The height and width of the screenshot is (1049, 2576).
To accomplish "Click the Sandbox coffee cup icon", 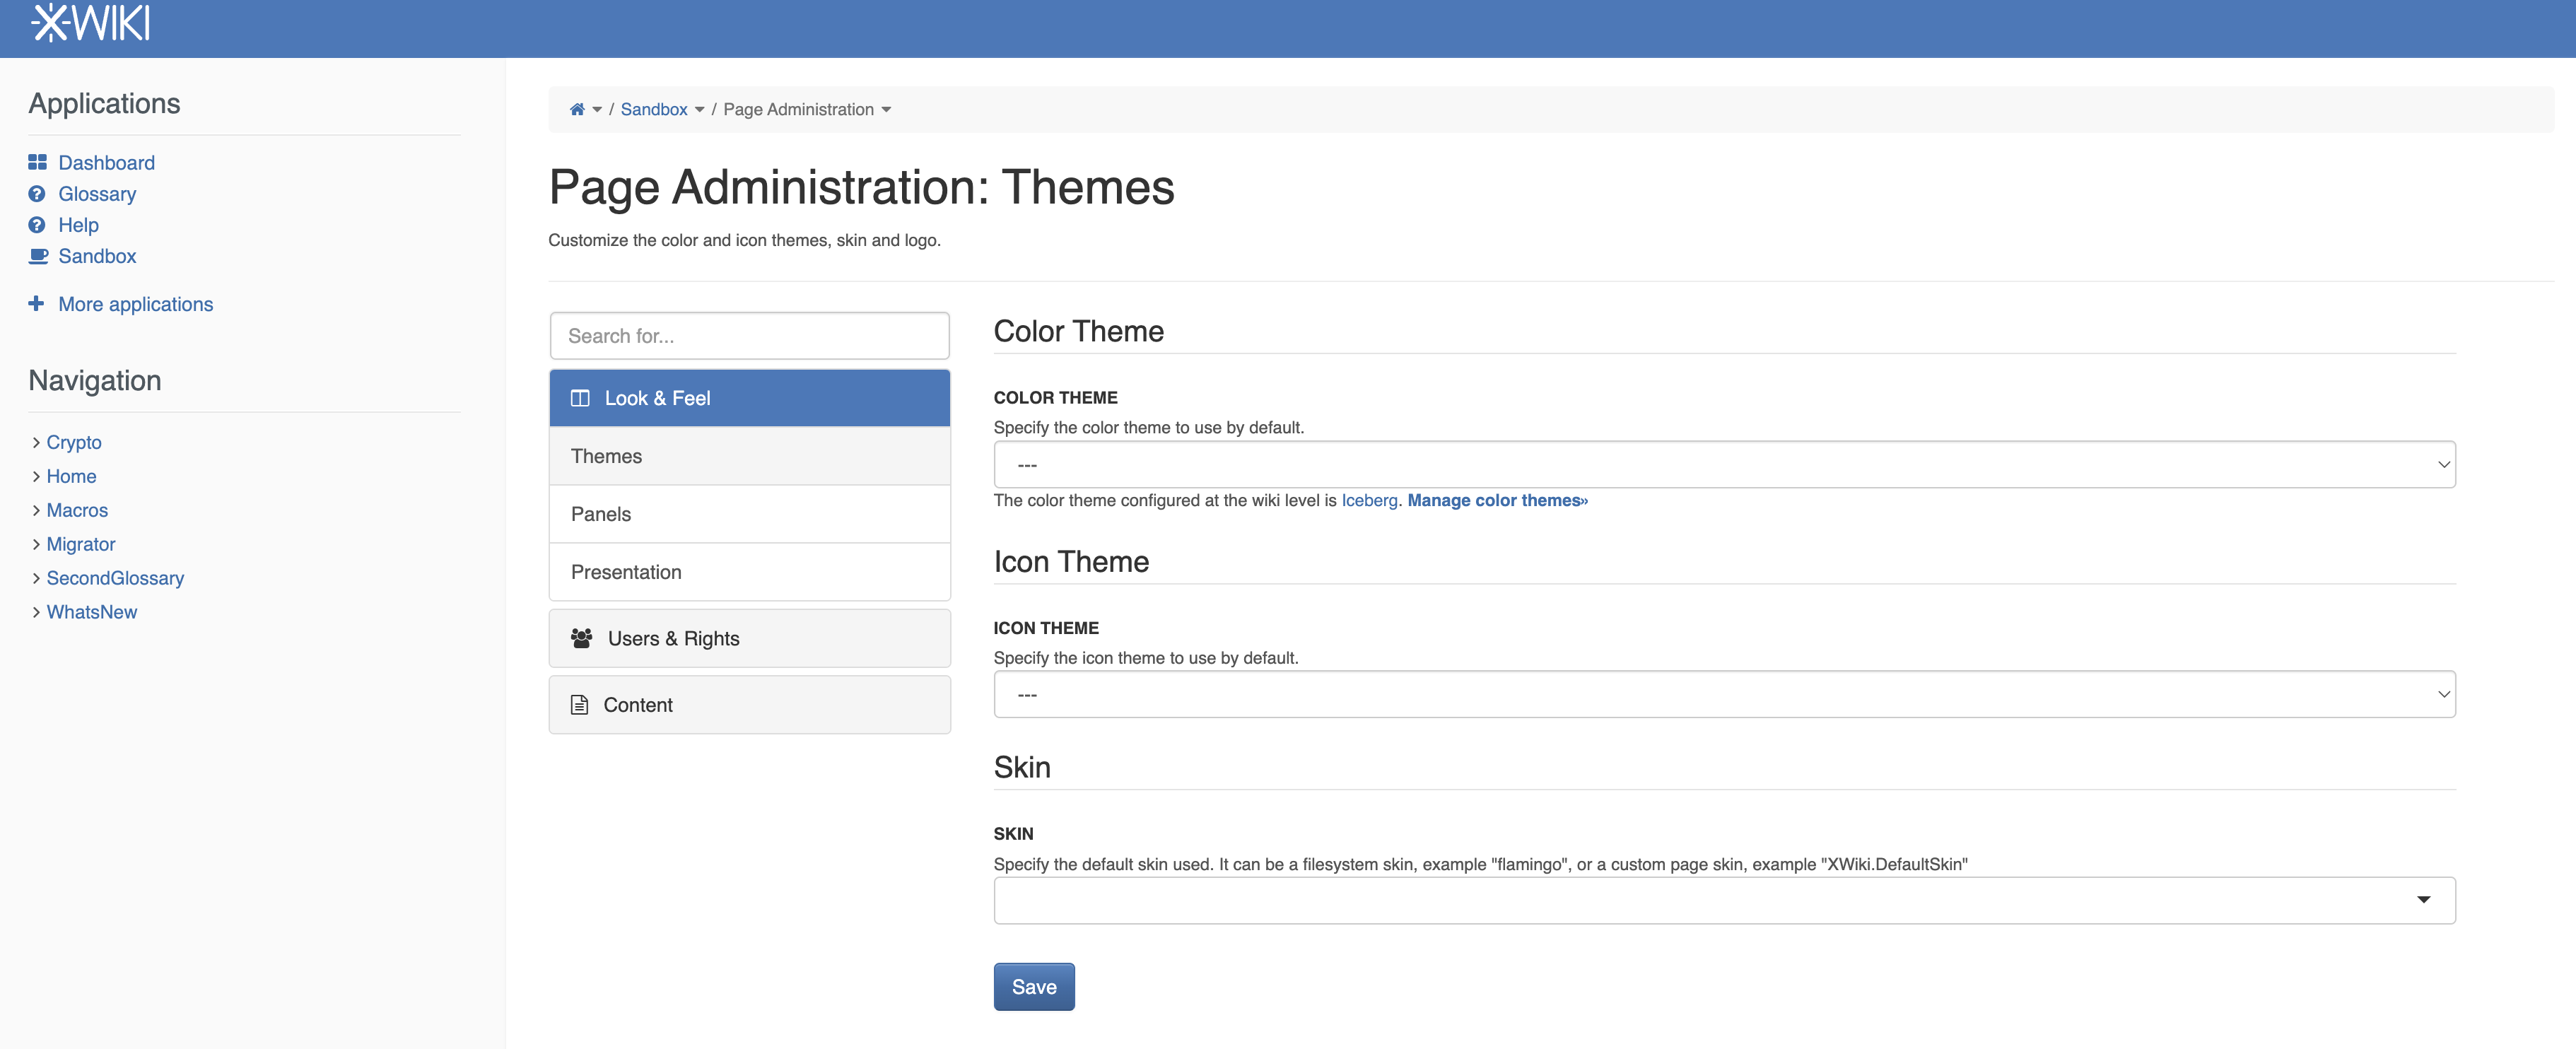I will [38, 255].
